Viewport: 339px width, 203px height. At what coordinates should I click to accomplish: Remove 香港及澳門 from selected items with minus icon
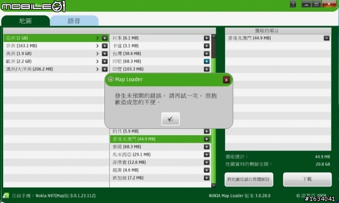[326, 38]
